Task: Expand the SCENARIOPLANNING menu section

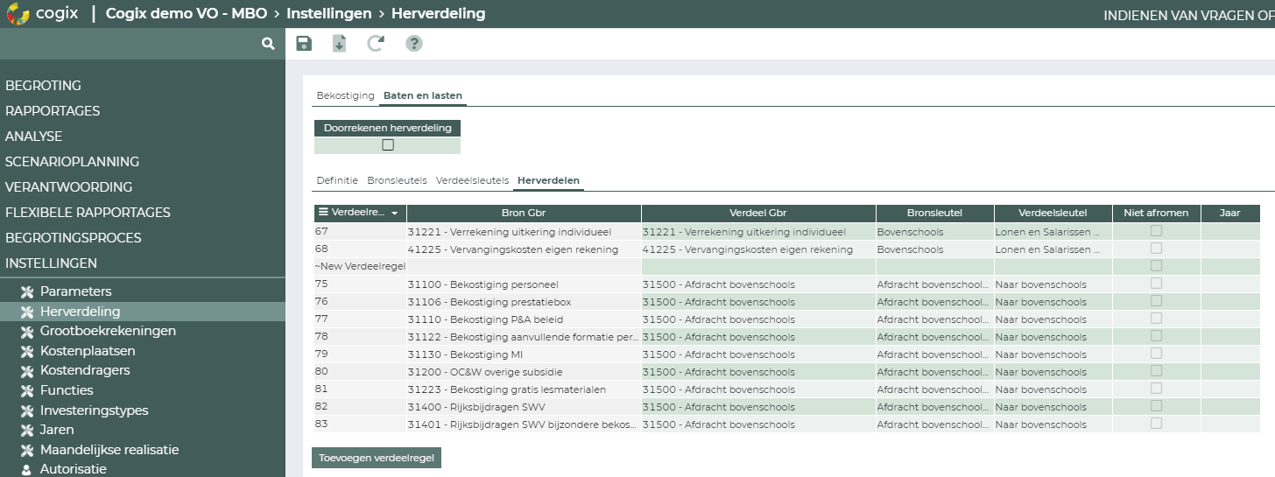Action: pyautogui.click(x=72, y=162)
